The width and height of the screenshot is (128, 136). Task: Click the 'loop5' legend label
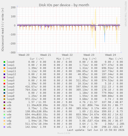tap(11, 87)
